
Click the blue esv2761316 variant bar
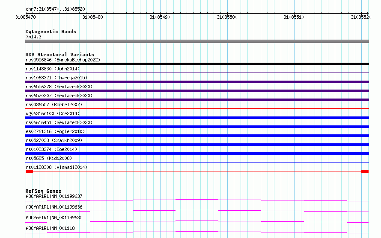point(197,136)
